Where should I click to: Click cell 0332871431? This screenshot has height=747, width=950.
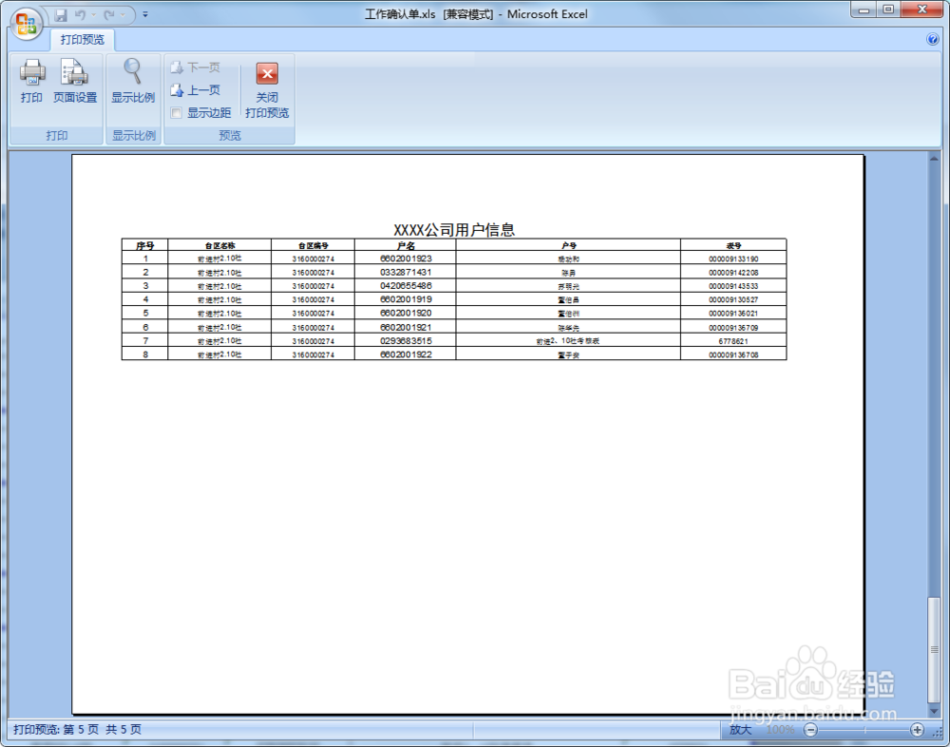point(406,272)
